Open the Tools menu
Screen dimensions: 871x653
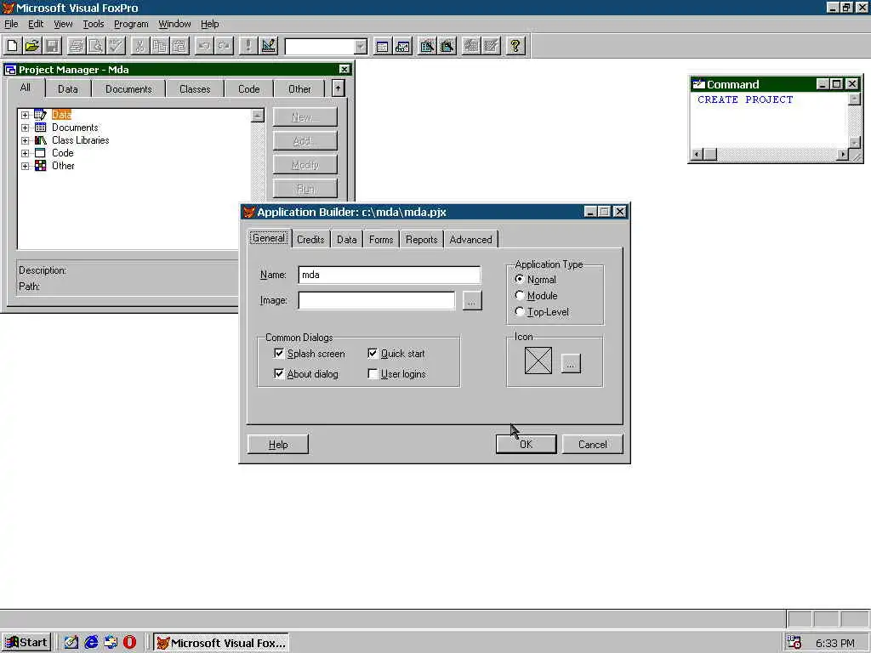click(x=94, y=24)
